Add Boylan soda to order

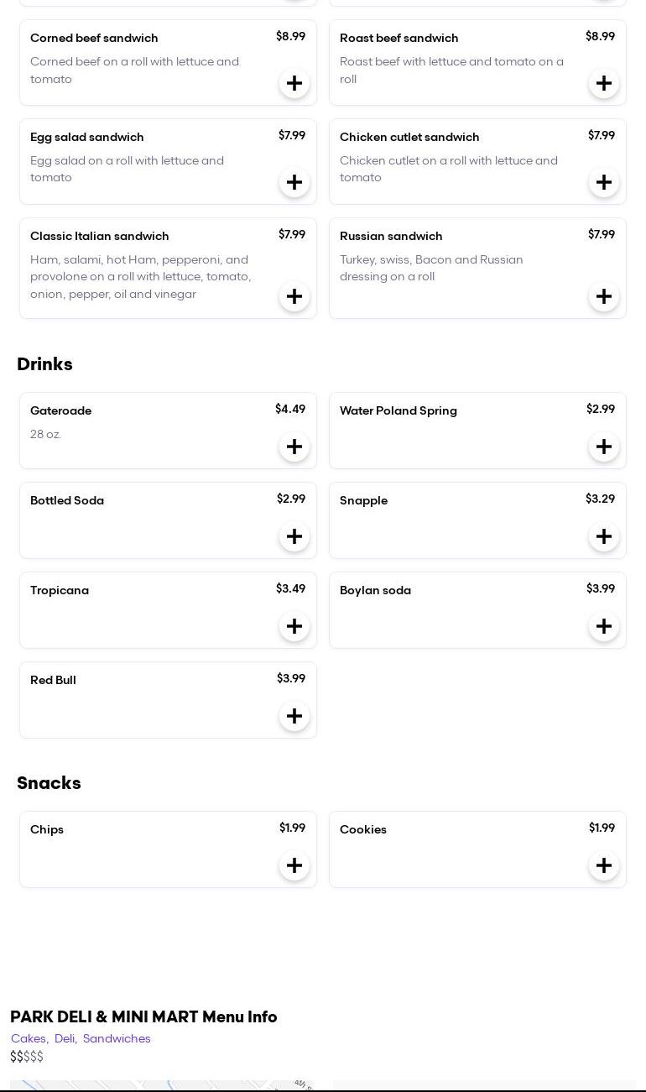point(604,626)
